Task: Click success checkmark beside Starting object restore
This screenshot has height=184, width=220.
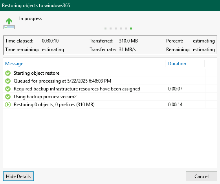Action: point(8,73)
